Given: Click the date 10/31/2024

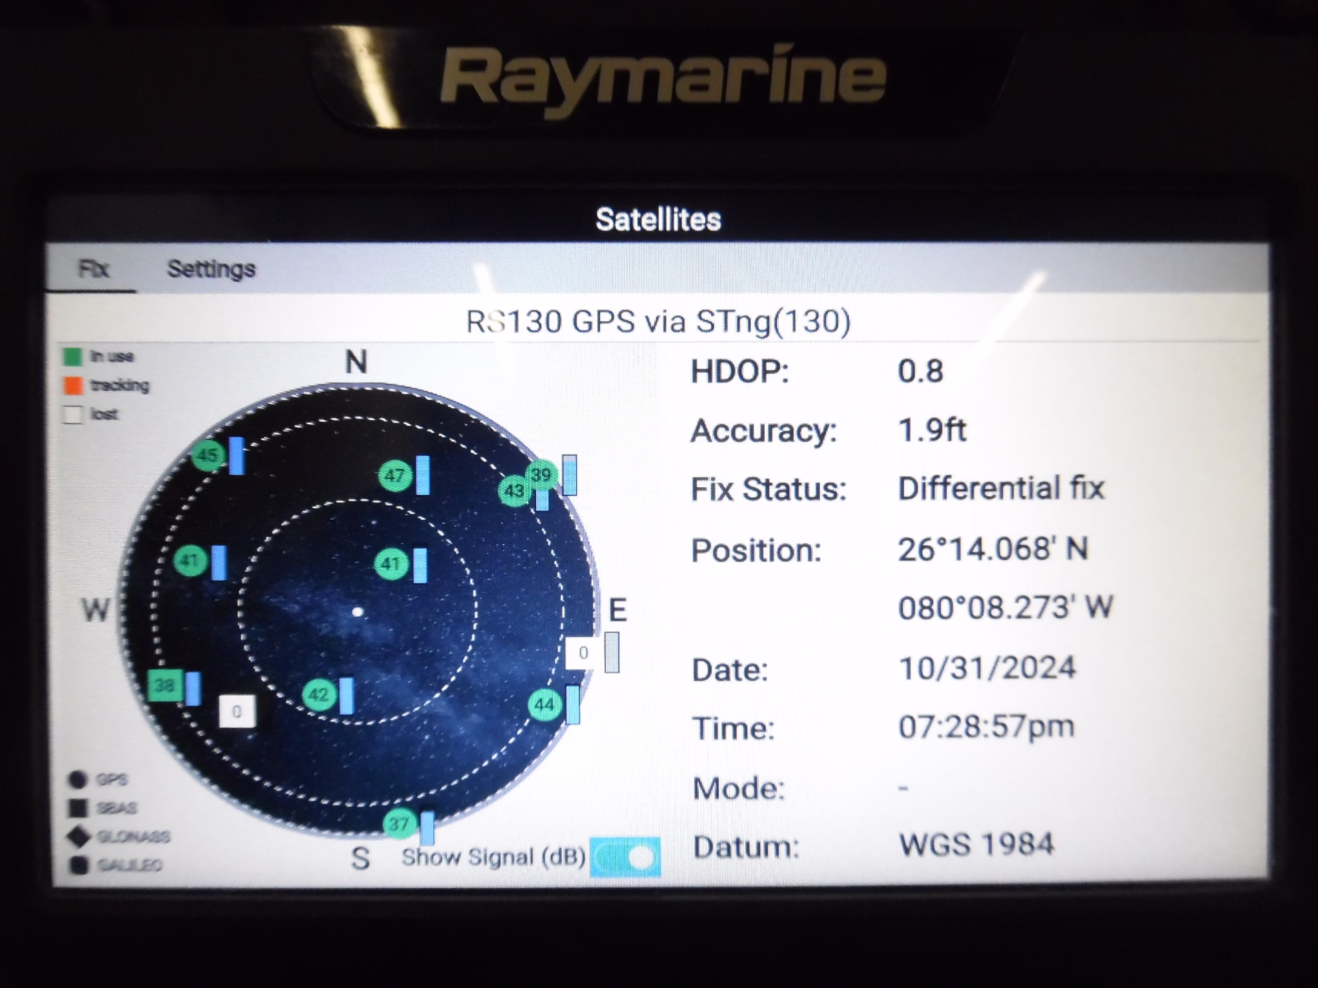Looking at the screenshot, I should (x=987, y=668).
